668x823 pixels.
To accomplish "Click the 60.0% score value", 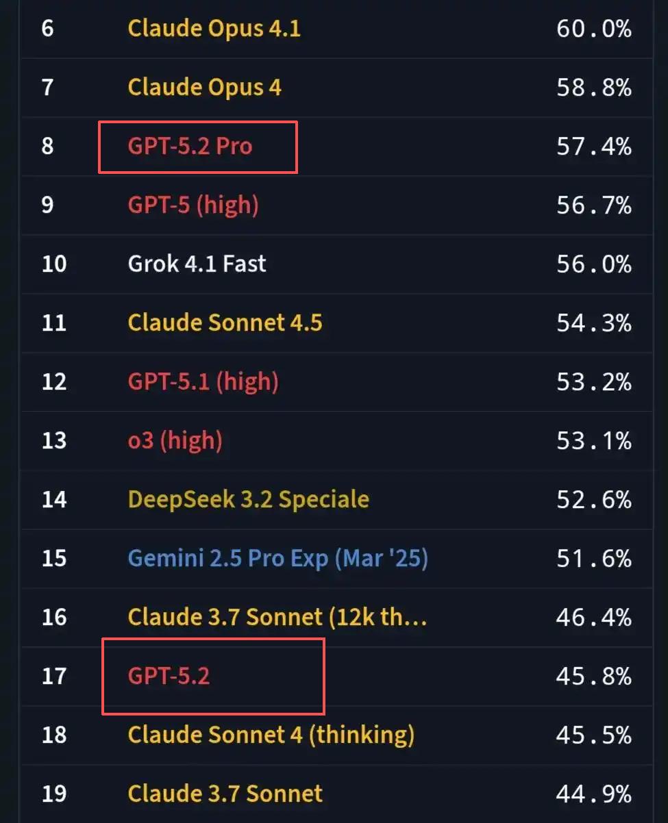I will [x=593, y=29].
